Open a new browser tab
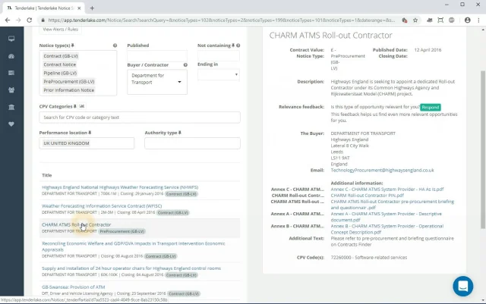Screen dimensions: 486x304 pos(93,7)
